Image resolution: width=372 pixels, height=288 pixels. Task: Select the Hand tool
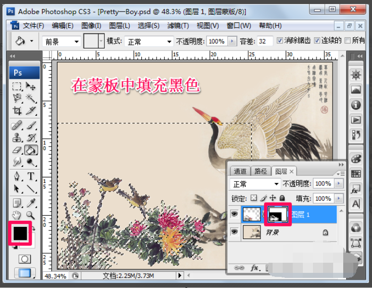17,215
